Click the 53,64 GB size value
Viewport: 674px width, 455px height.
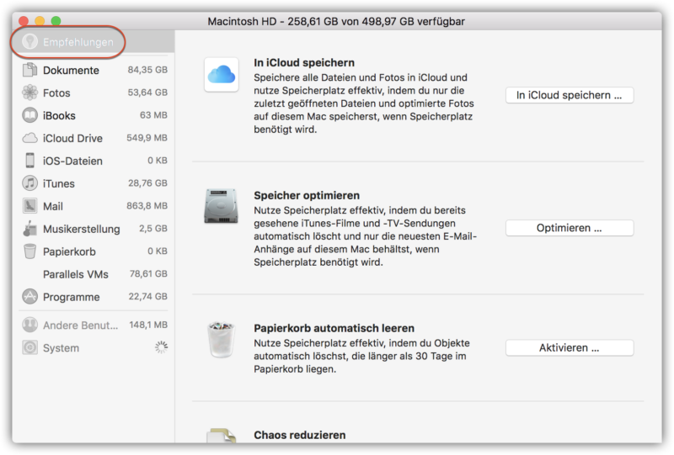tap(147, 93)
